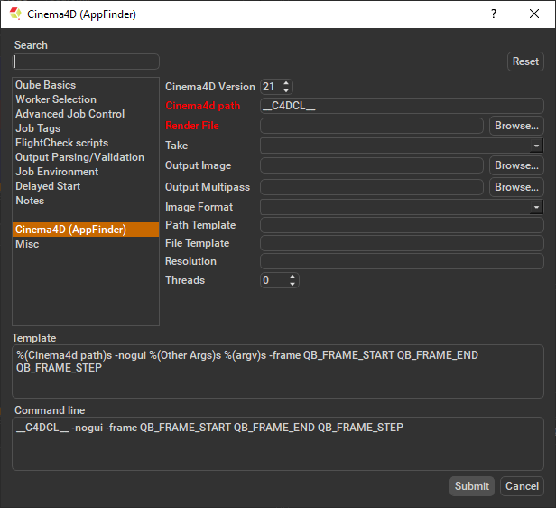This screenshot has width=556, height=508.
Task: Open the Delayed Start section
Action: pyautogui.click(x=48, y=186)
